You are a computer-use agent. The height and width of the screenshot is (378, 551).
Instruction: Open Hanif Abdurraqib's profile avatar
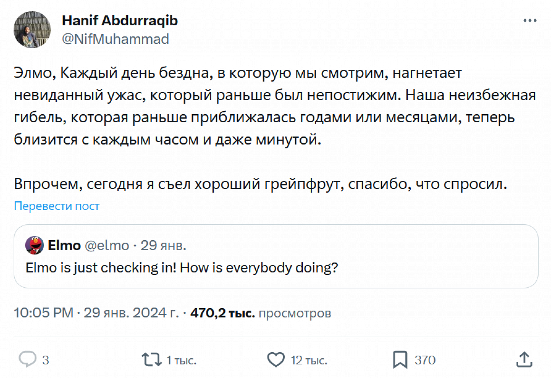[32, 29]
